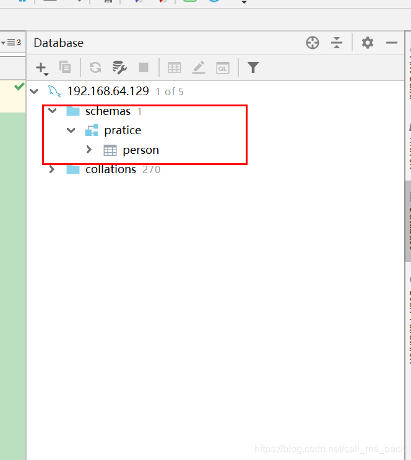
Task: Open Data Source Properties wrench icon
Action: (119, 67)
